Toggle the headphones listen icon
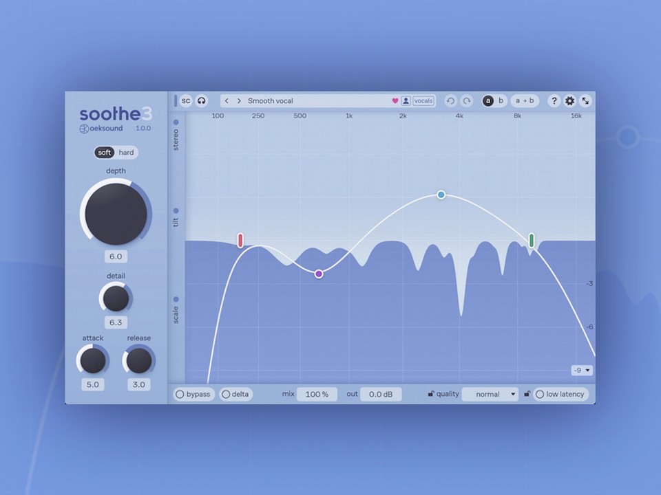 coord(202,101)
